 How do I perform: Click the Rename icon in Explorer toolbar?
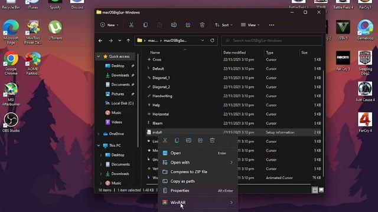[174, 25]
